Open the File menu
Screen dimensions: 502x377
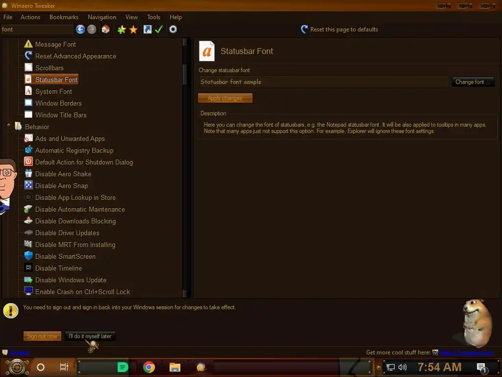coord(8,17)
